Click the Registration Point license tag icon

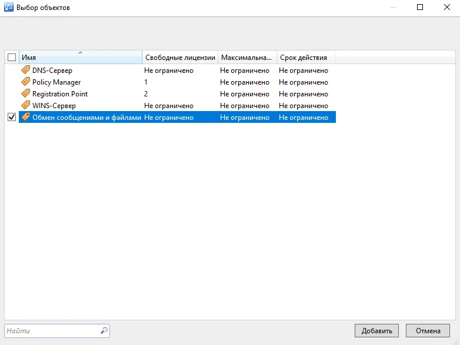[26, 93]
